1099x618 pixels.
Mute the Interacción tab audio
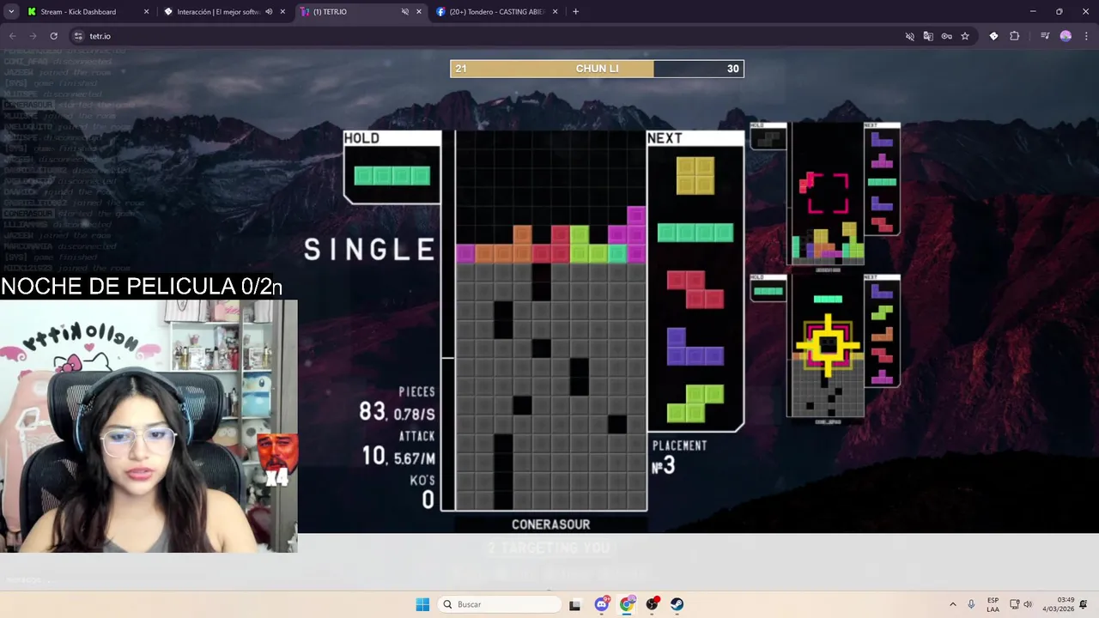pos(269,12)
